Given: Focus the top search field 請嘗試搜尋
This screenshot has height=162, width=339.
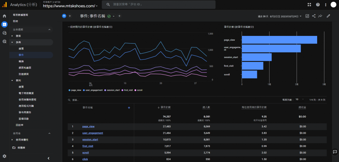Looking at the screenshot, I should coord(159,5).
